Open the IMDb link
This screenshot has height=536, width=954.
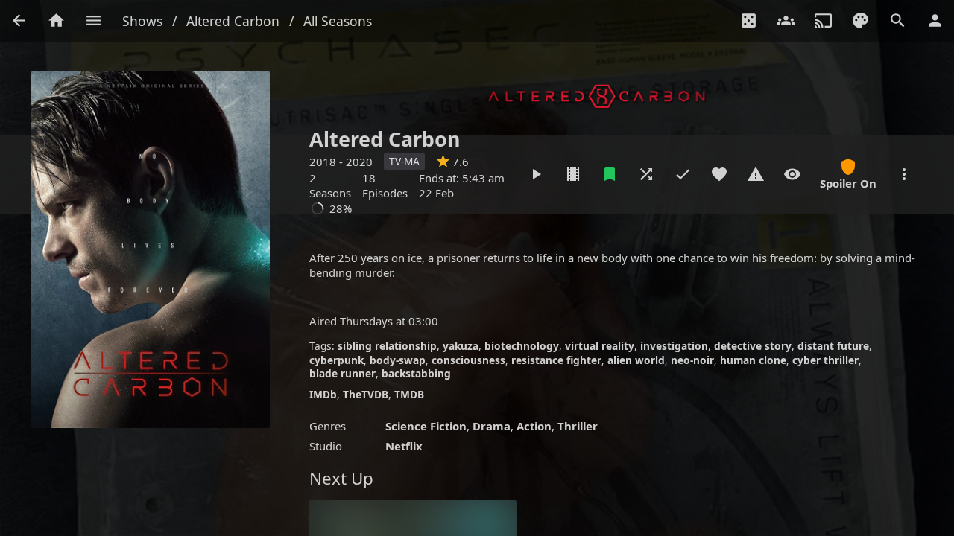(x=323, y=395)
